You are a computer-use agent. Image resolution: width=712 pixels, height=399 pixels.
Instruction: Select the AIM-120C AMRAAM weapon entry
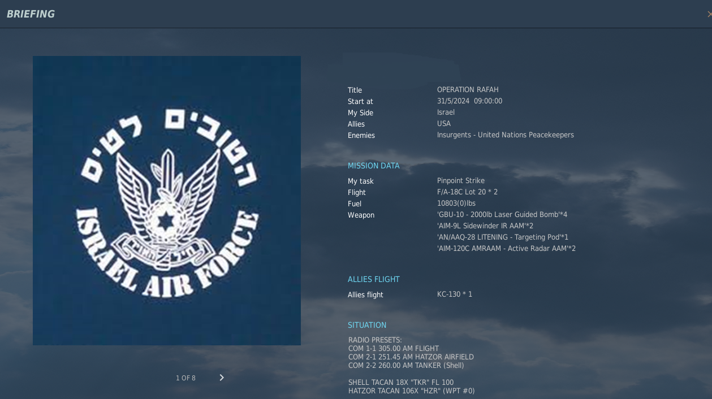(506, 249)
